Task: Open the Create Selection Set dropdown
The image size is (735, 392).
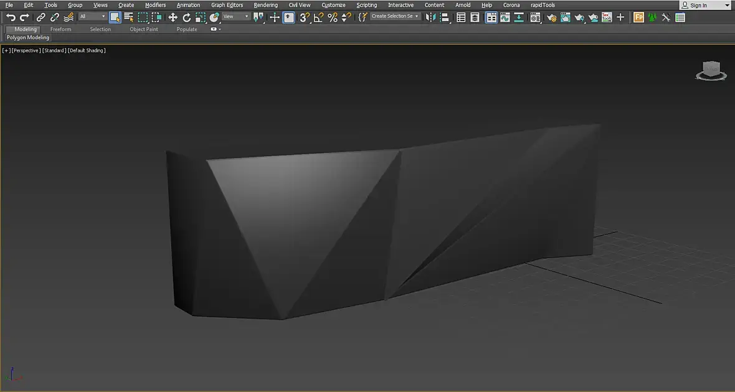Action: click(396, 17)
